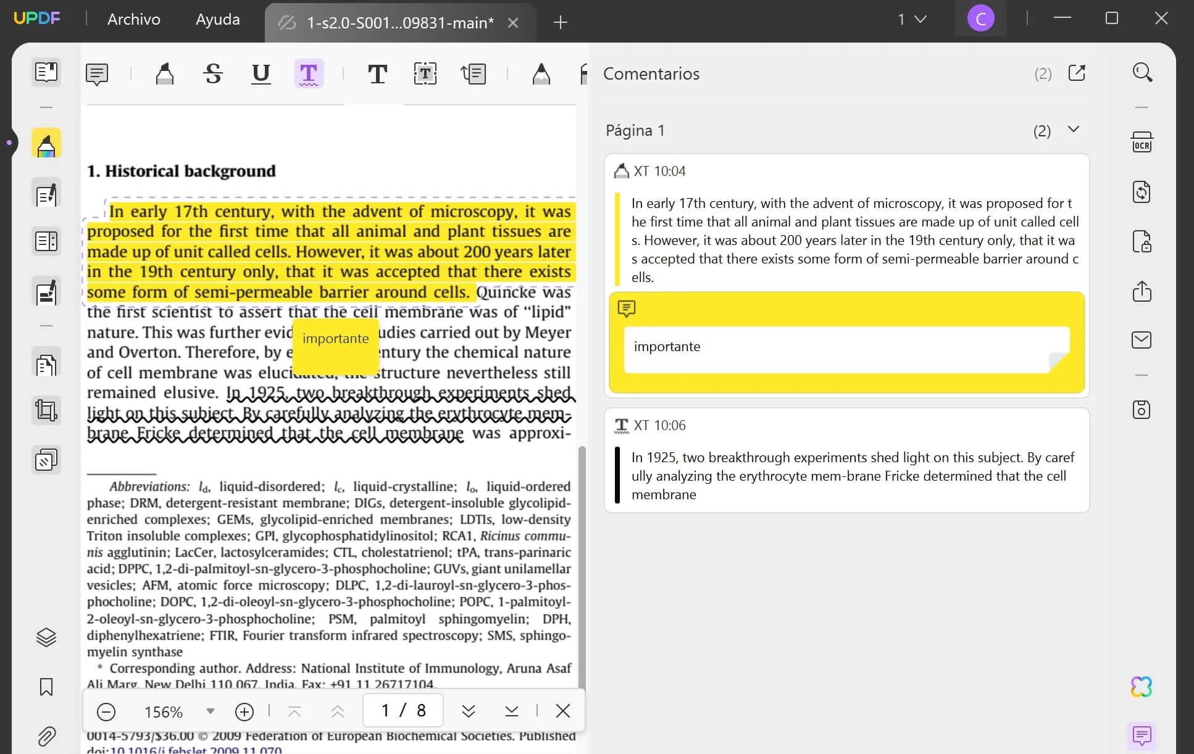
Task: Switch to the 1-s2.0-S001...09831-main tab
Action: coord(400,23)
